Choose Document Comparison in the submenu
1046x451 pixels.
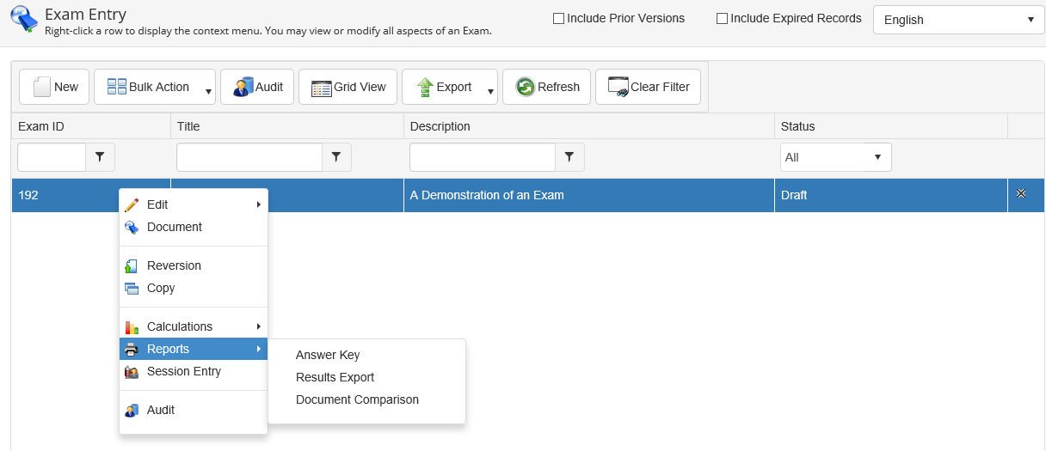pos(357,399)
